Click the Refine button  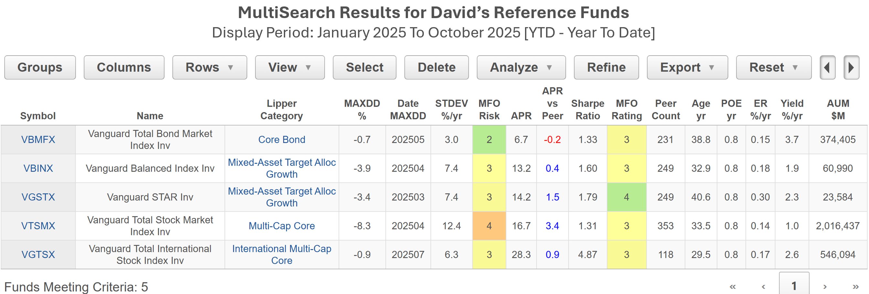pos(606,68)
